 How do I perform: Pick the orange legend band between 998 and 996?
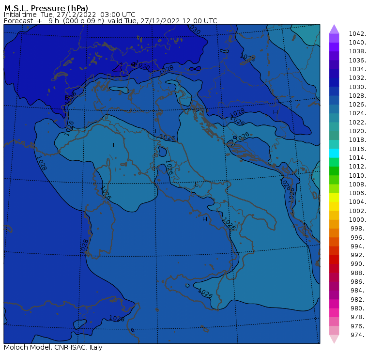click(x=334, y=233)
